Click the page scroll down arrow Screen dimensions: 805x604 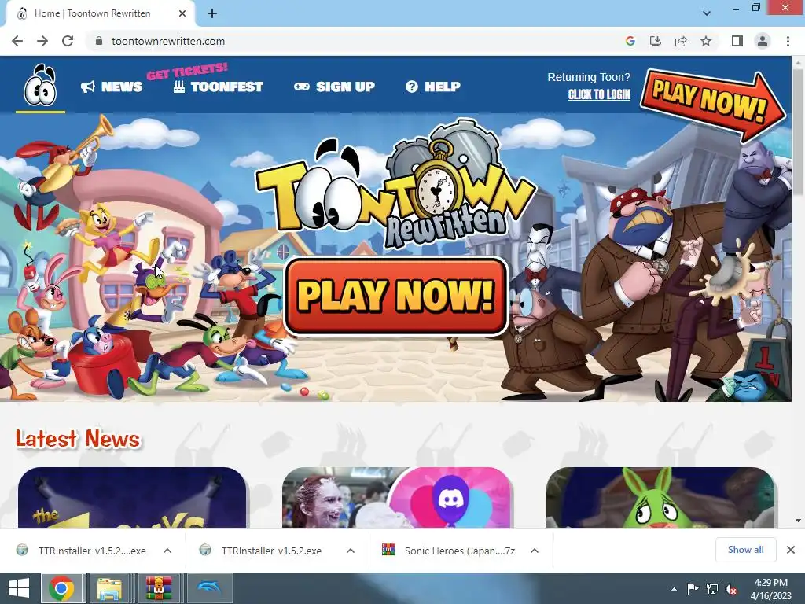pos(798,521)
